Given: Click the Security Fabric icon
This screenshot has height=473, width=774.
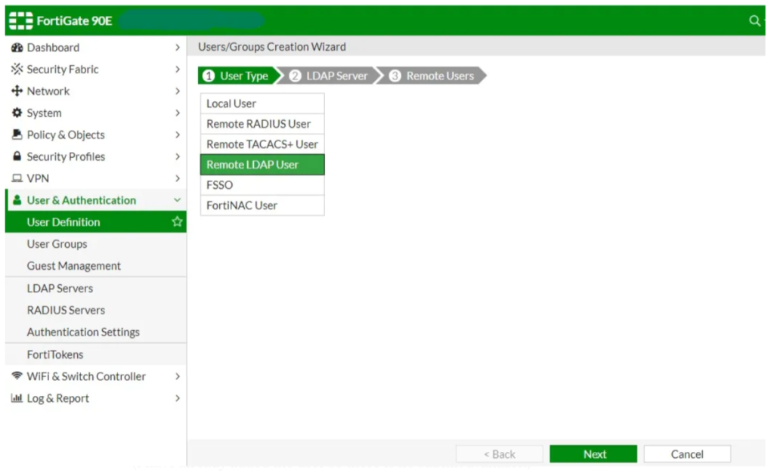Looking at the screenshot, I should click(x=17, y=69).
